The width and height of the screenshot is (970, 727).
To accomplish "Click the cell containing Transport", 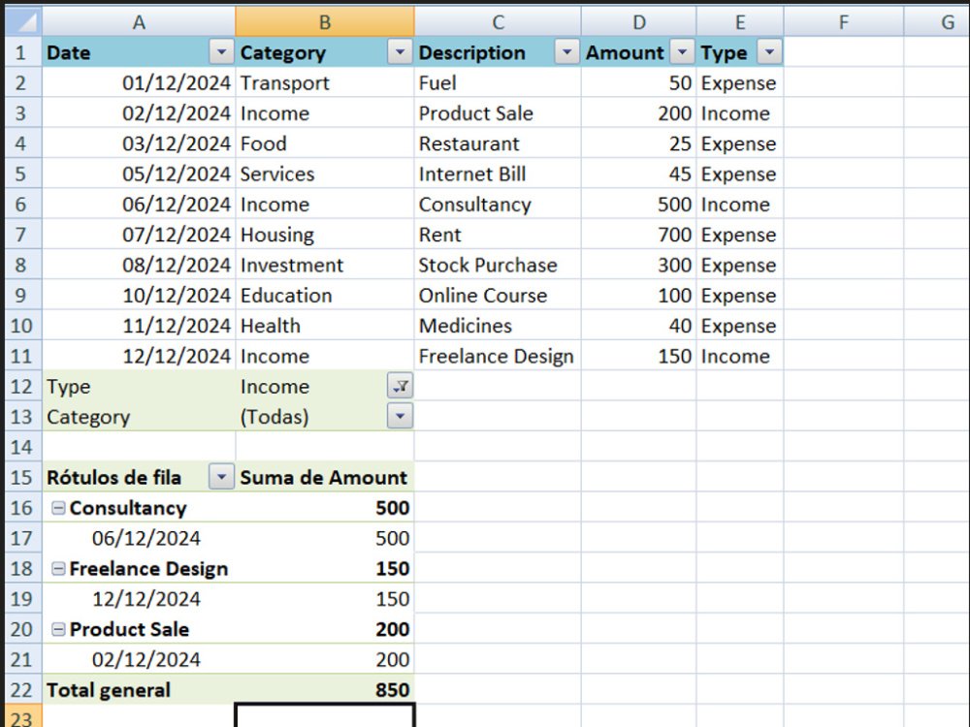I will click(x=325, y=82).
